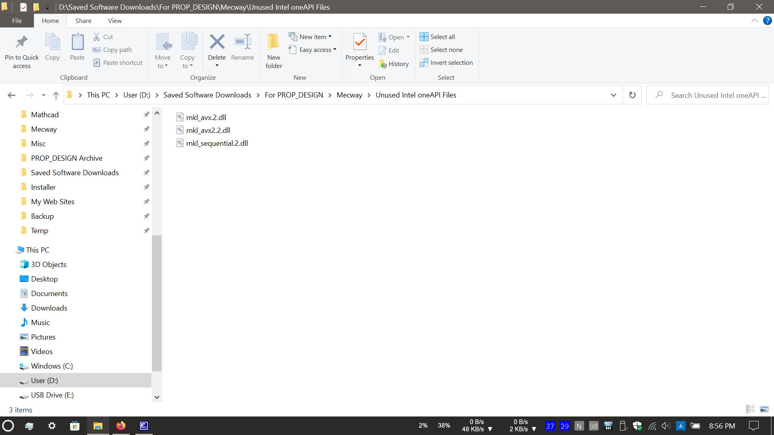Open the File menu tab

tap(17, 21)
